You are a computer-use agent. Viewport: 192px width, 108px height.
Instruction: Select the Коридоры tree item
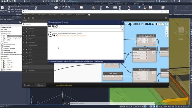click(6, 59)
